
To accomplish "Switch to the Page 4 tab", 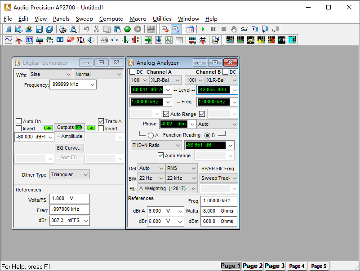I will [x=297, y=266].
